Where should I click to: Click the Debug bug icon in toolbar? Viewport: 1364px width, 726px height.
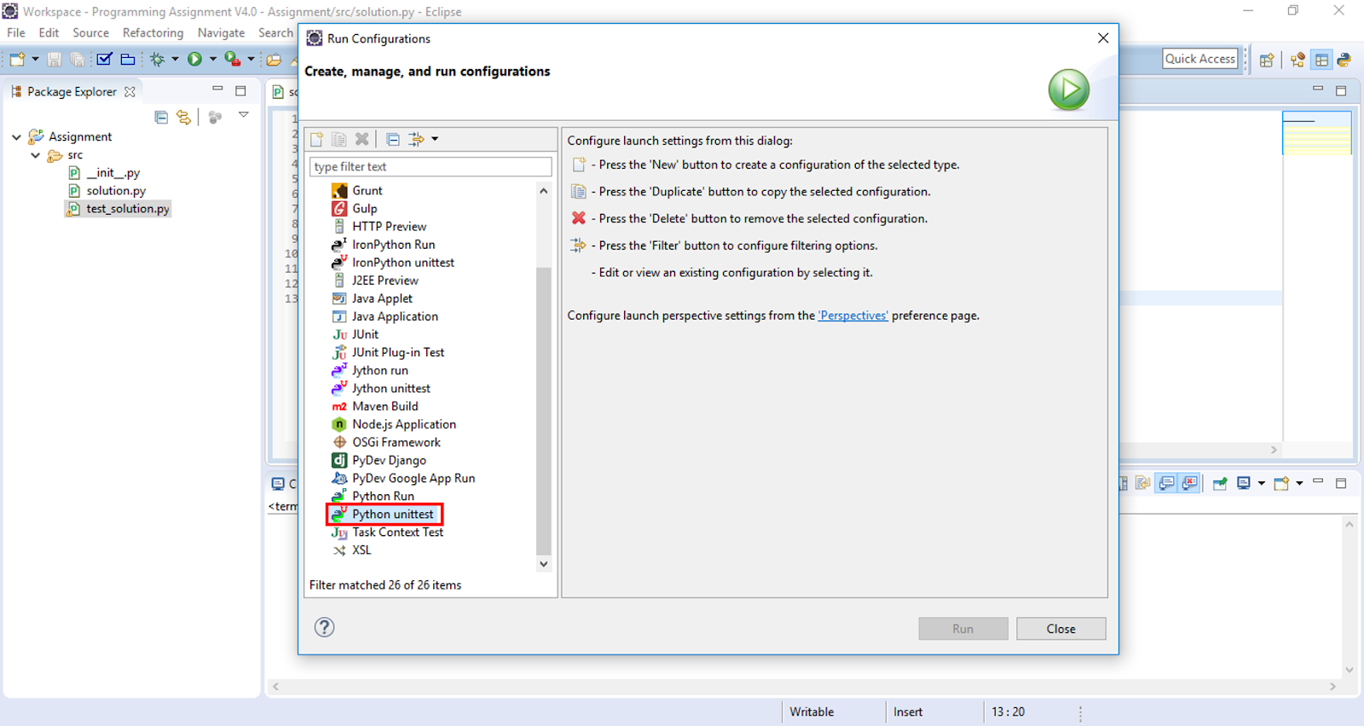(157, 59)
